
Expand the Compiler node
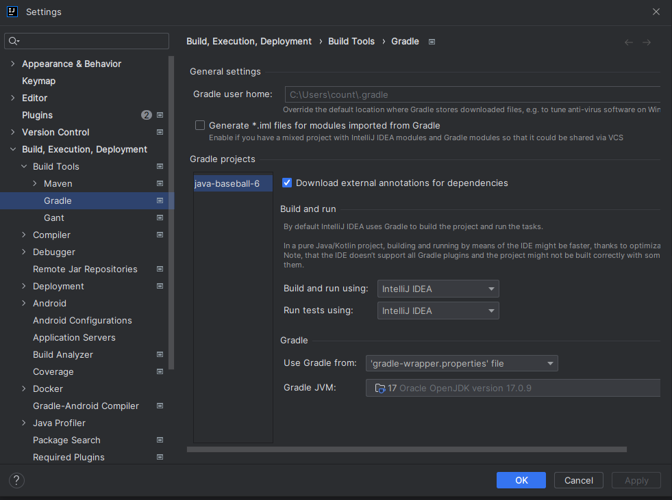point(24,235)
